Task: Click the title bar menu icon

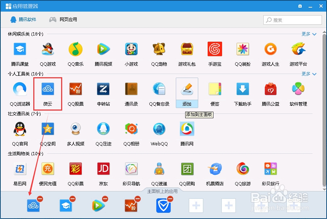Action: tap(300, 6)
